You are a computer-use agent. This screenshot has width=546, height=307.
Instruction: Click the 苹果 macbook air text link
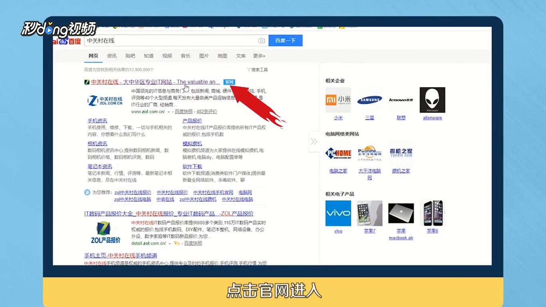[401, 235]
